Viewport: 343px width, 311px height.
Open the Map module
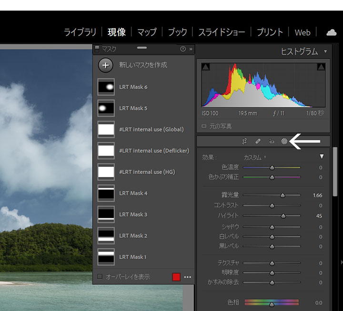point(147,32)
